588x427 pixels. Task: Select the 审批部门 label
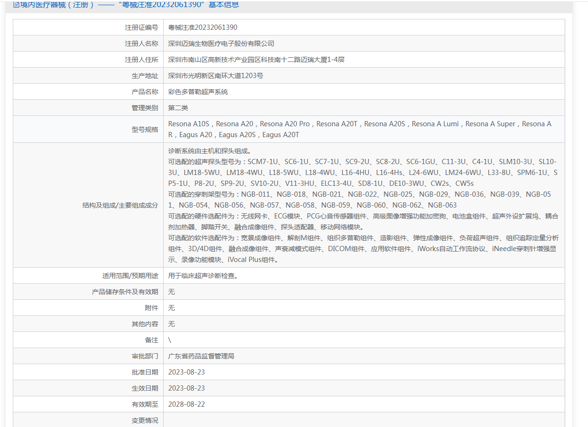145,356
